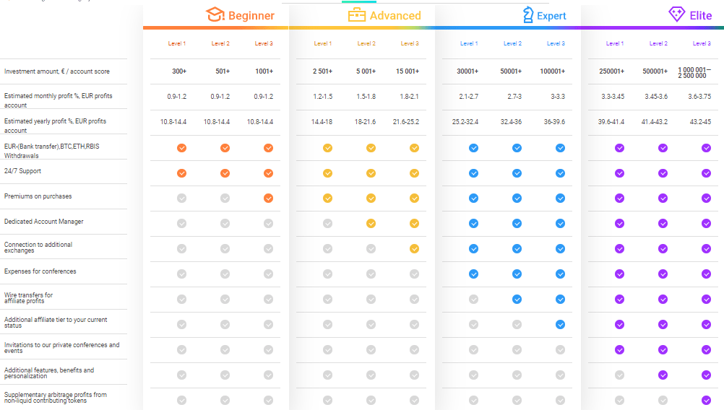Toggle blue Additional affiliate tier check, Expert Level 3
The height and width of the screenshot is (410, 724).
point(560,325)
